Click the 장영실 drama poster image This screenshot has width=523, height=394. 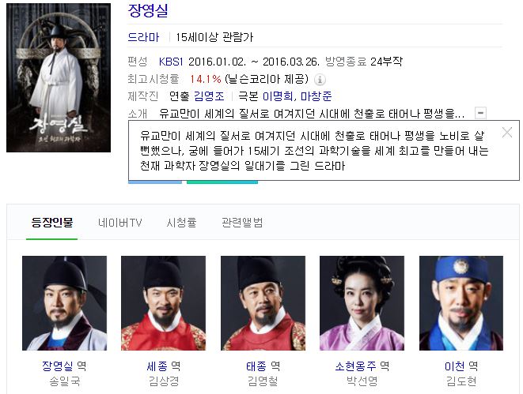[x=59, y=78]
